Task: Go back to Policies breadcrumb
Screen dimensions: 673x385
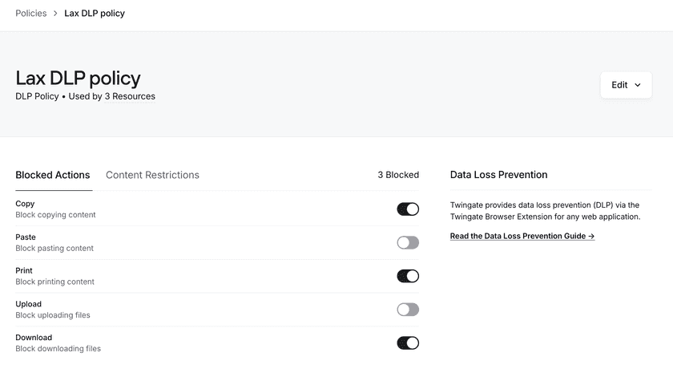Action: pyautogui.click(x=31, y=14)
